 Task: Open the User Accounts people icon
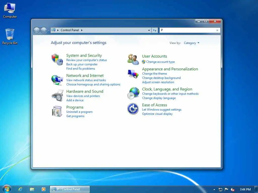click(x=133, y=59)
